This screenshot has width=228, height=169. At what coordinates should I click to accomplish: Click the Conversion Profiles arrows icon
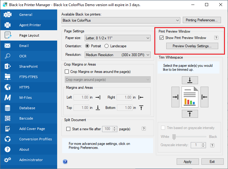click(x=8, y=139)
